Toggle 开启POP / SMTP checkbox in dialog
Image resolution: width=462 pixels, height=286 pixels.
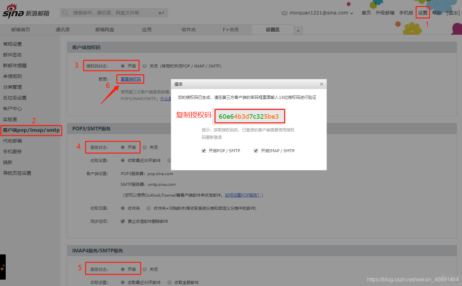click(204, 151)
